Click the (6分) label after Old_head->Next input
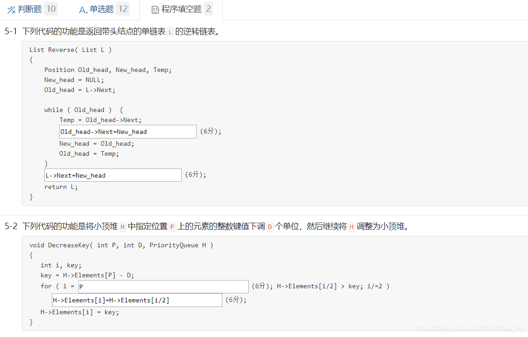The width and height of the screenshot is (528, 337). [x=209, y=131]
